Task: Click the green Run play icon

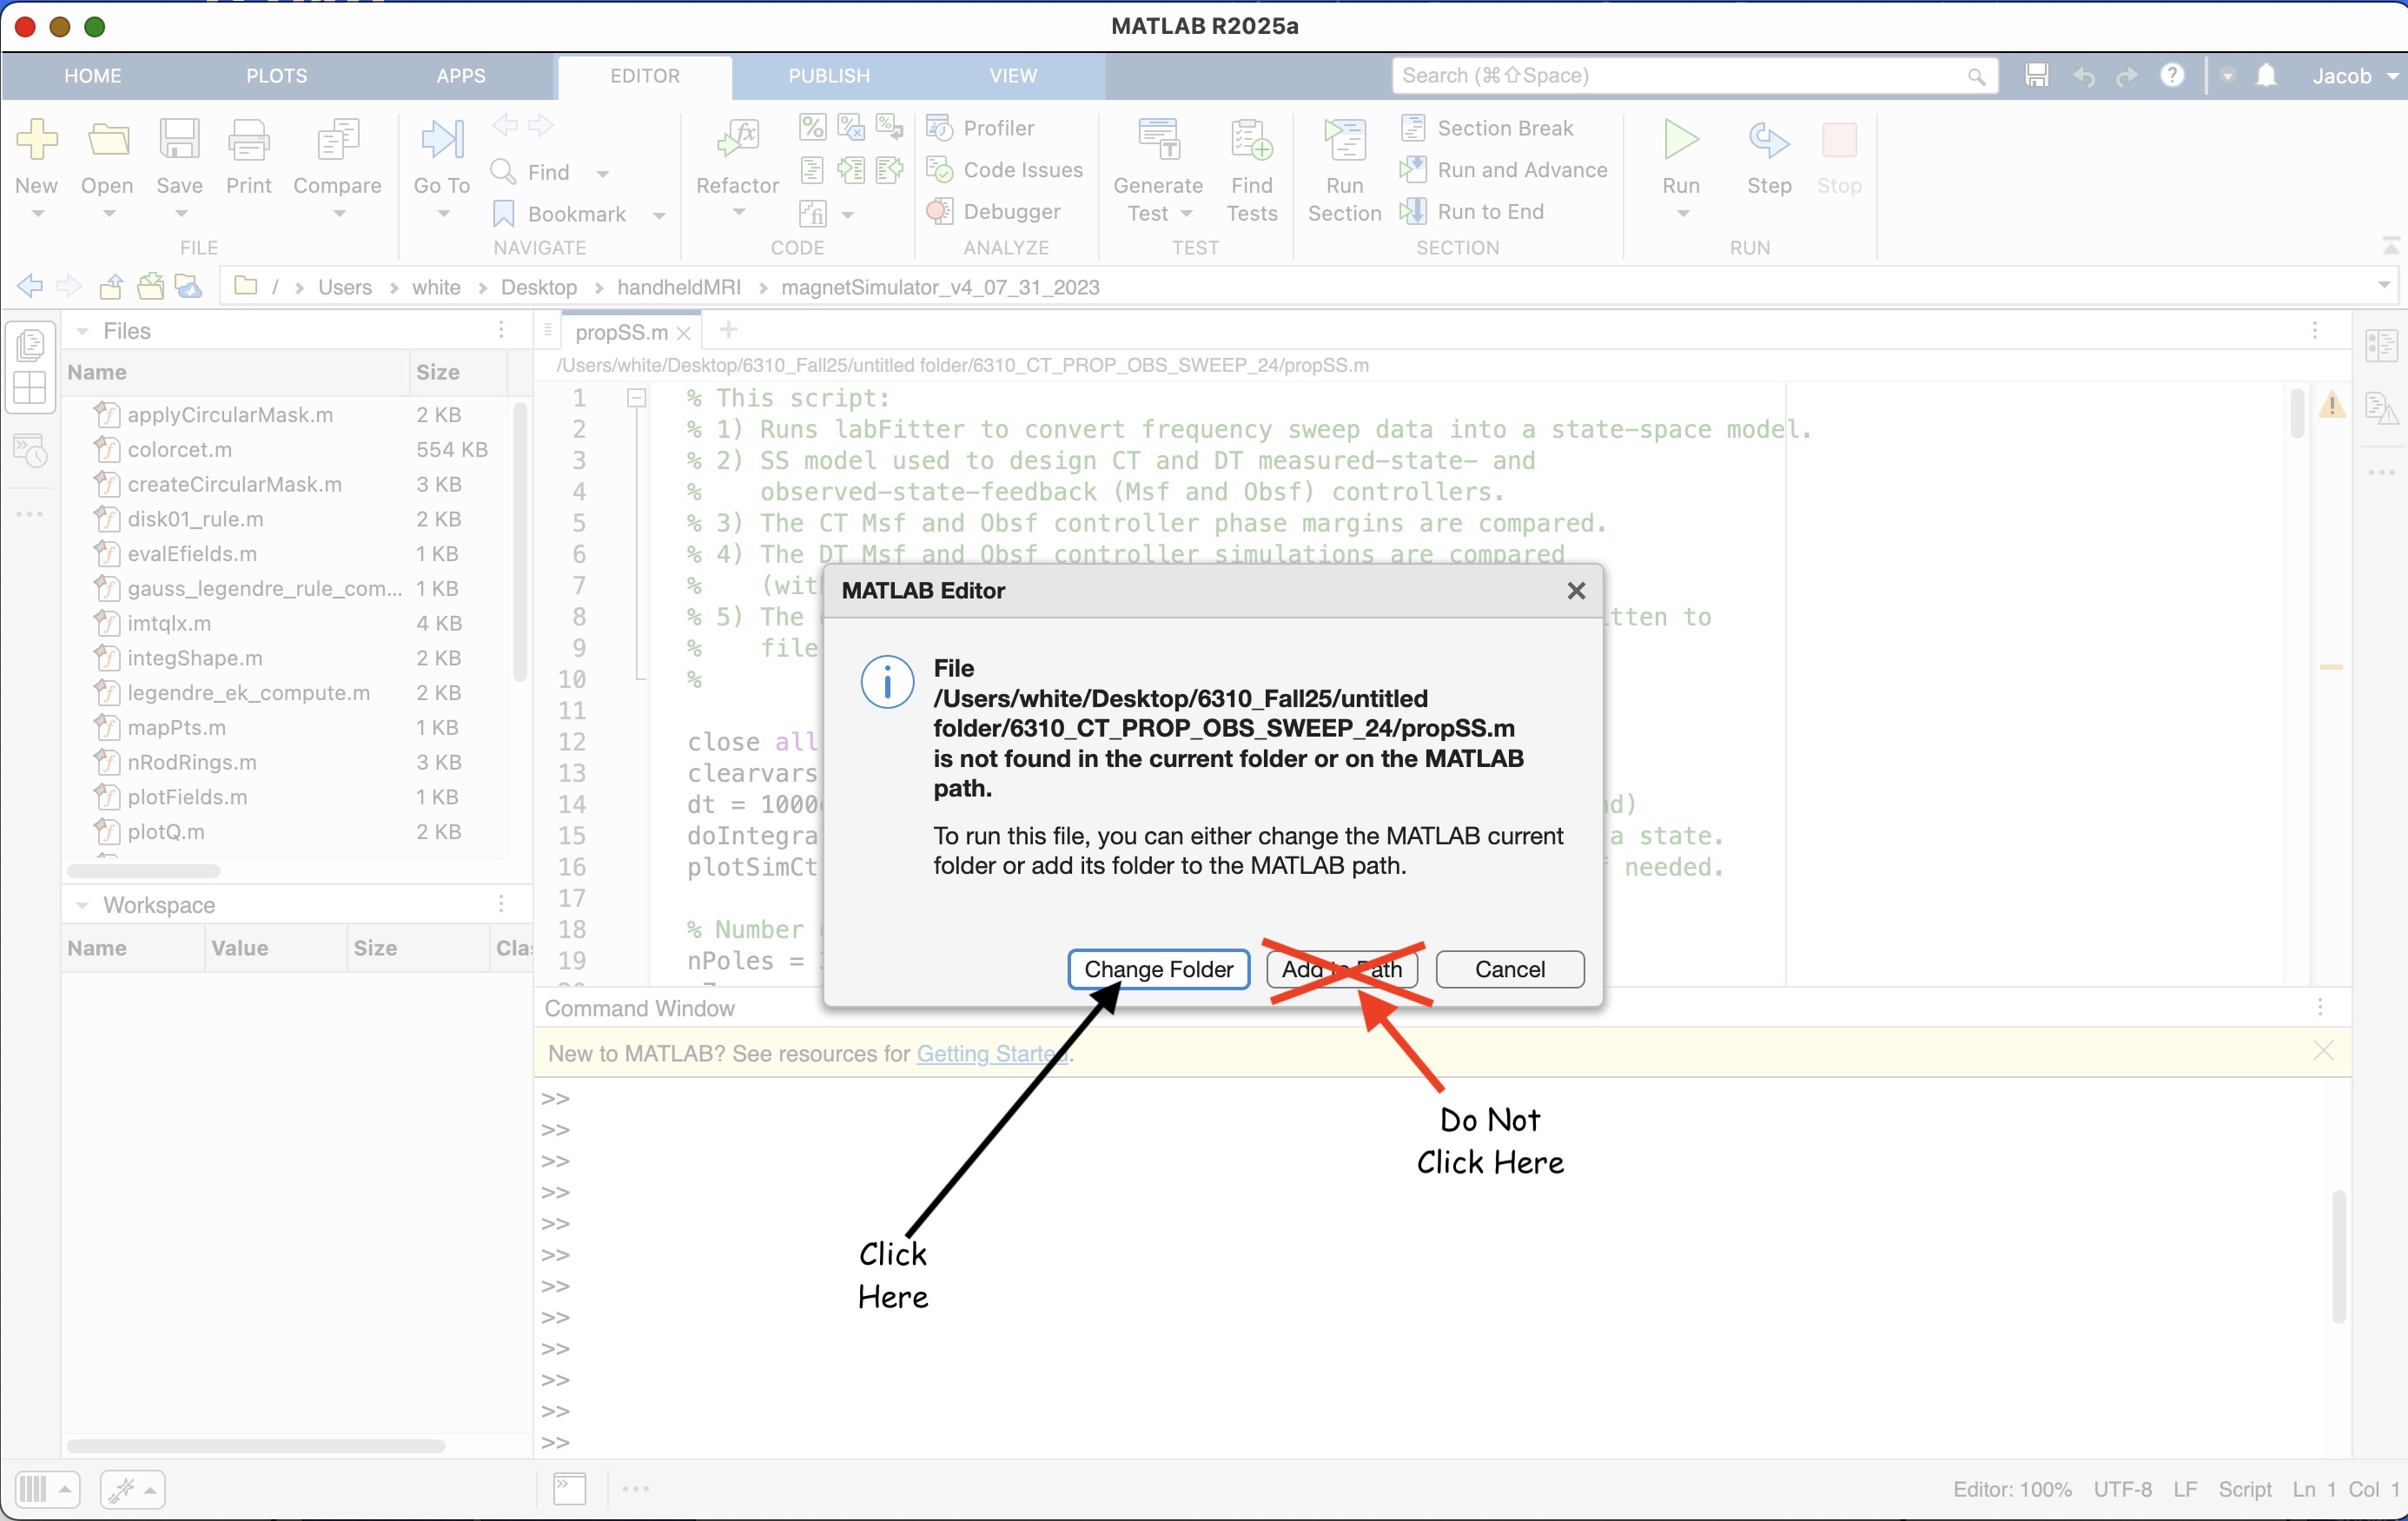Action: [x=1680, y=140]
